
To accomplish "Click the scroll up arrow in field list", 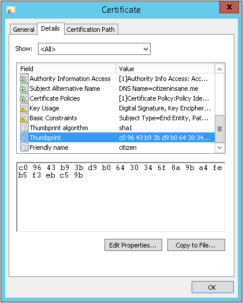I will [219, 69].
